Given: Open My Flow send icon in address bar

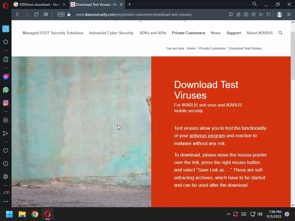Looking at the screenshot, I should (261, 14).
